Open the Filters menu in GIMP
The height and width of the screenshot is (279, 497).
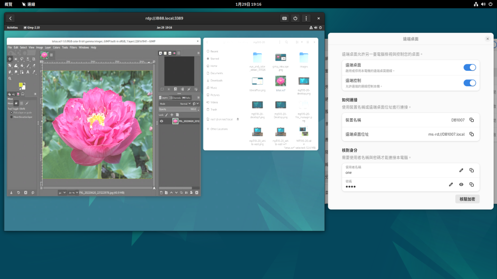click(73, 47)
